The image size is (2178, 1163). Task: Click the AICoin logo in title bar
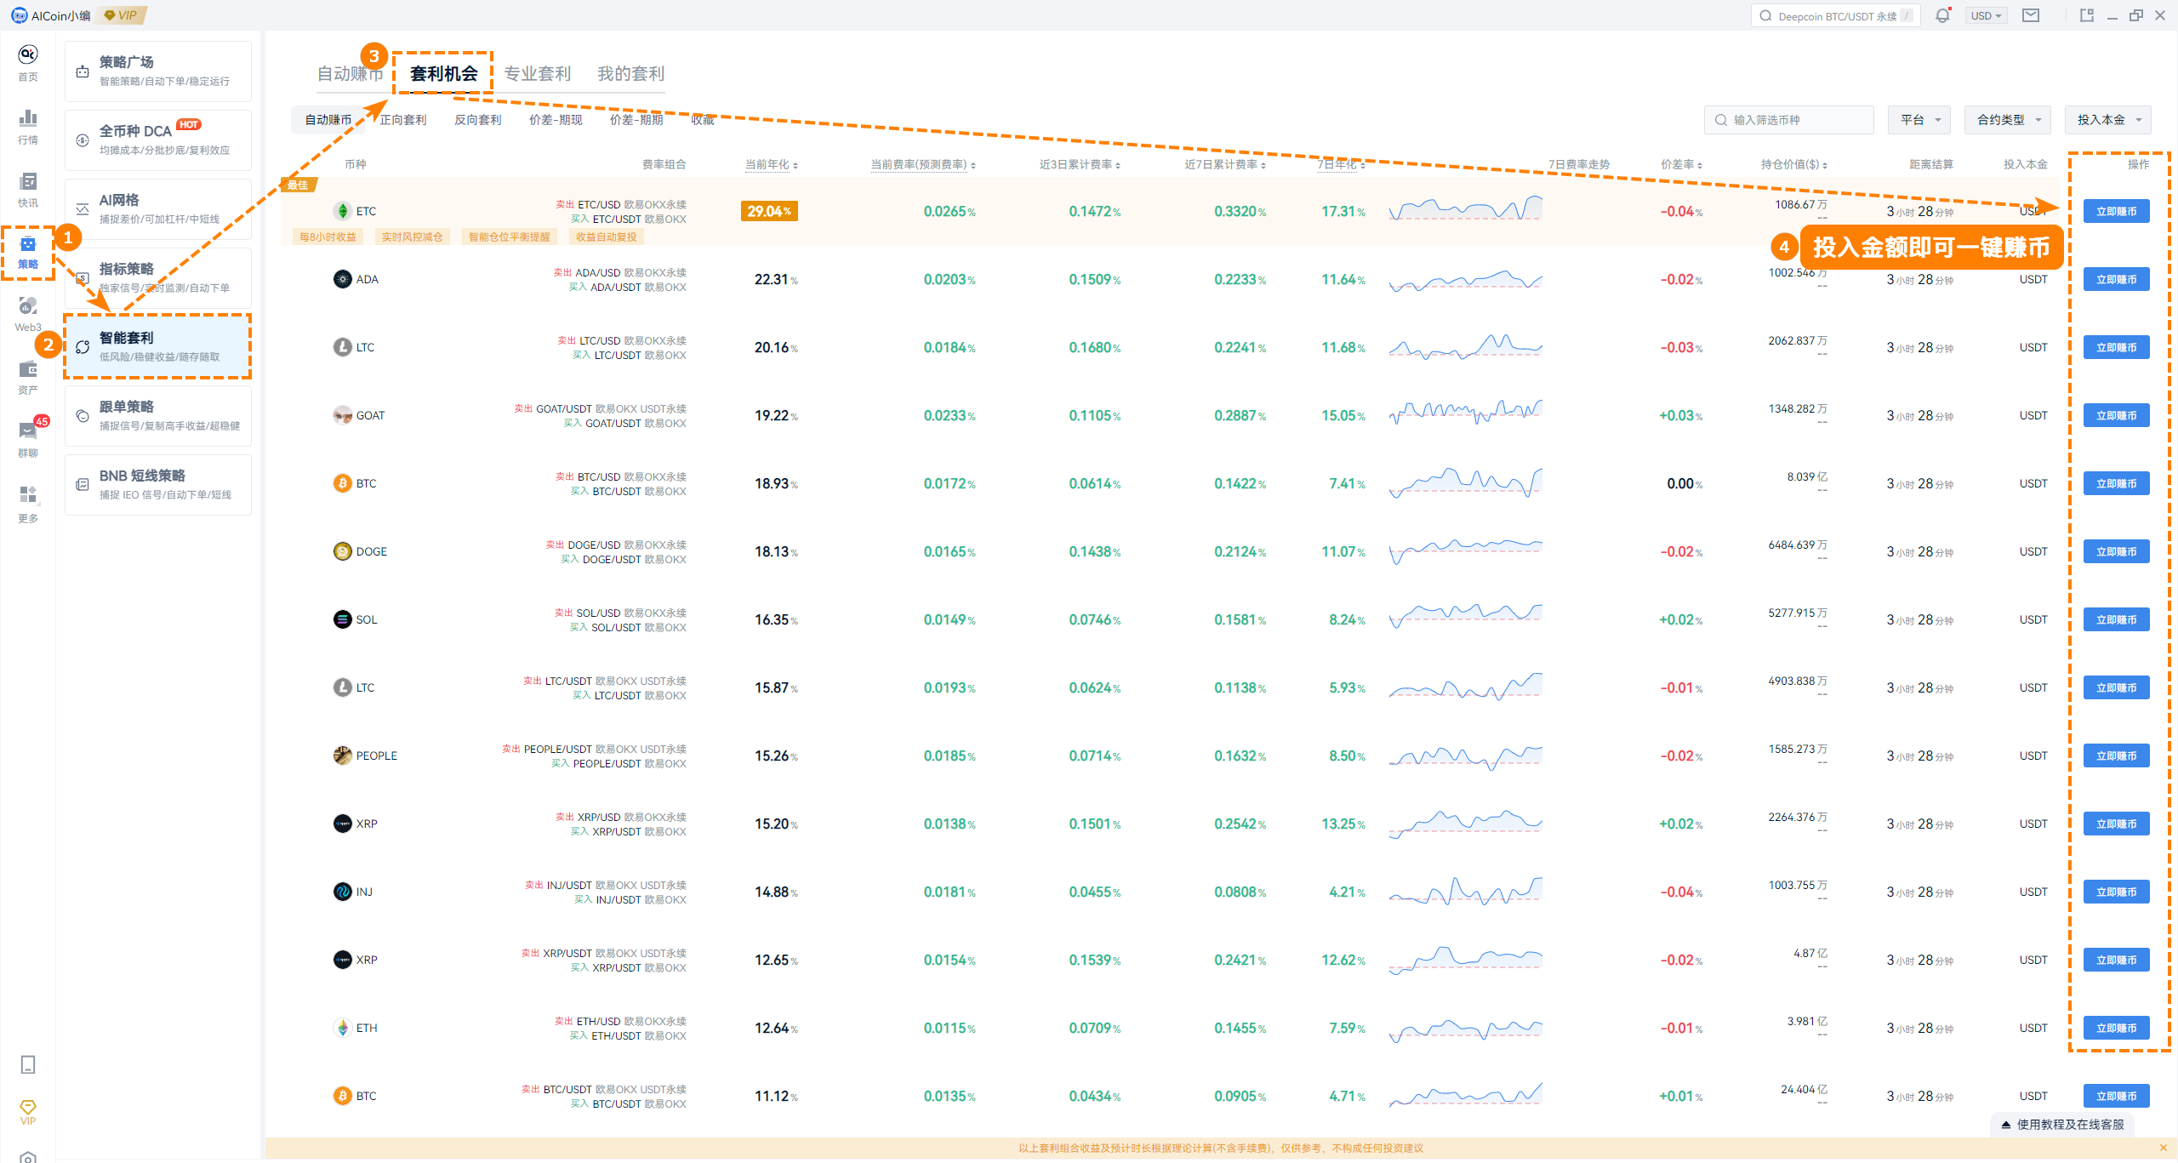tap(19, 15)
